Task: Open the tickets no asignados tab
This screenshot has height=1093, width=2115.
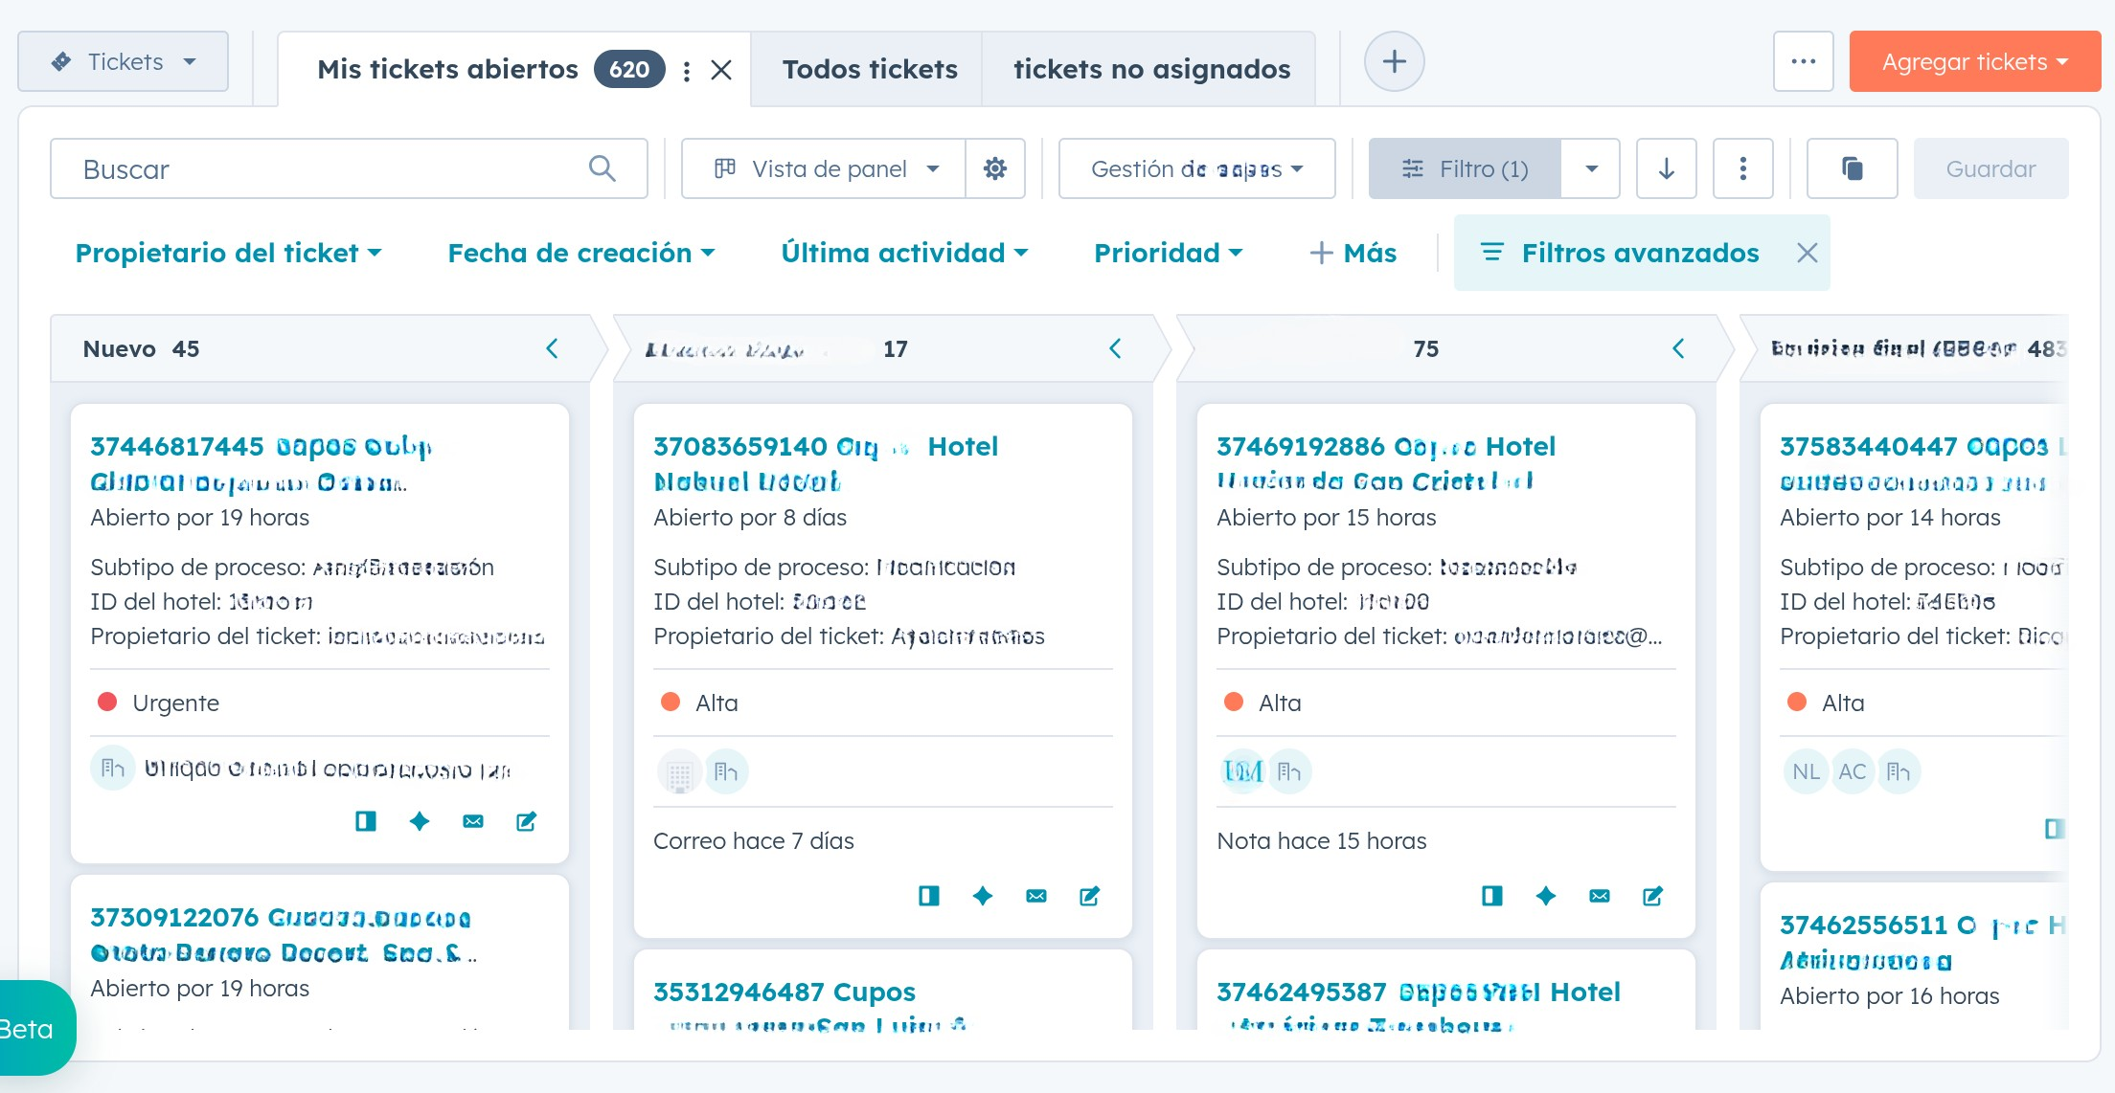Action: 1150,69
